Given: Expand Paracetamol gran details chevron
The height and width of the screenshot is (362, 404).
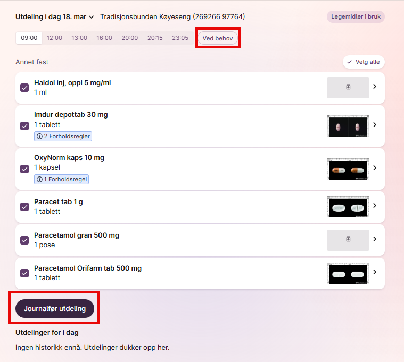Looking at the screenshot, I should click(x=375, y=239).
